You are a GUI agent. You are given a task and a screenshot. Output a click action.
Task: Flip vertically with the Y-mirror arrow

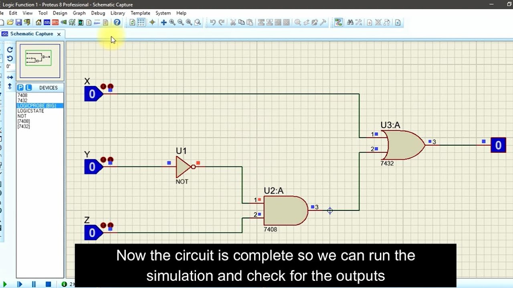(x=10, y=86)
